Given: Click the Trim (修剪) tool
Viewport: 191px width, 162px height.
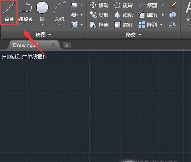Looking at the screenshot, I should (x=148, y=5).
